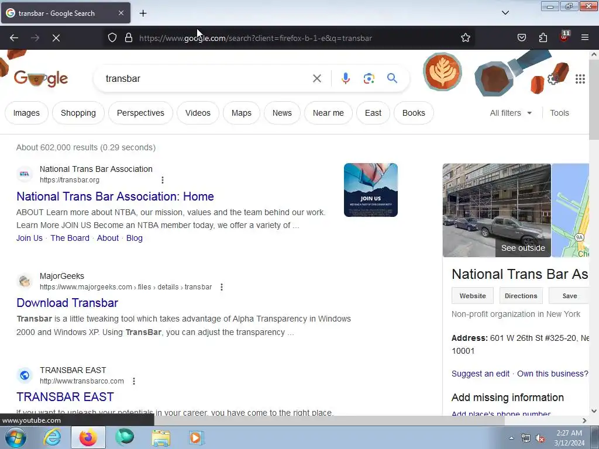
Task: Open Google quick settings gear
Action: [553, 79]
